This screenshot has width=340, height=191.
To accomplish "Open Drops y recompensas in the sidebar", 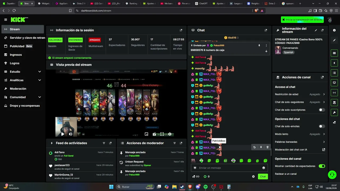I will pyautogui.click(x=23, y=106).
